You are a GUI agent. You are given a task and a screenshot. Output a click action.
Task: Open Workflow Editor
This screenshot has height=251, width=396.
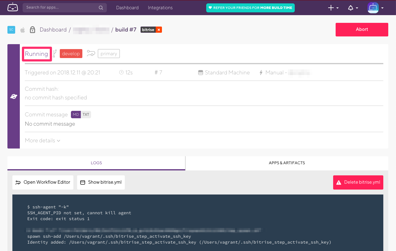(x=43, y=182)
